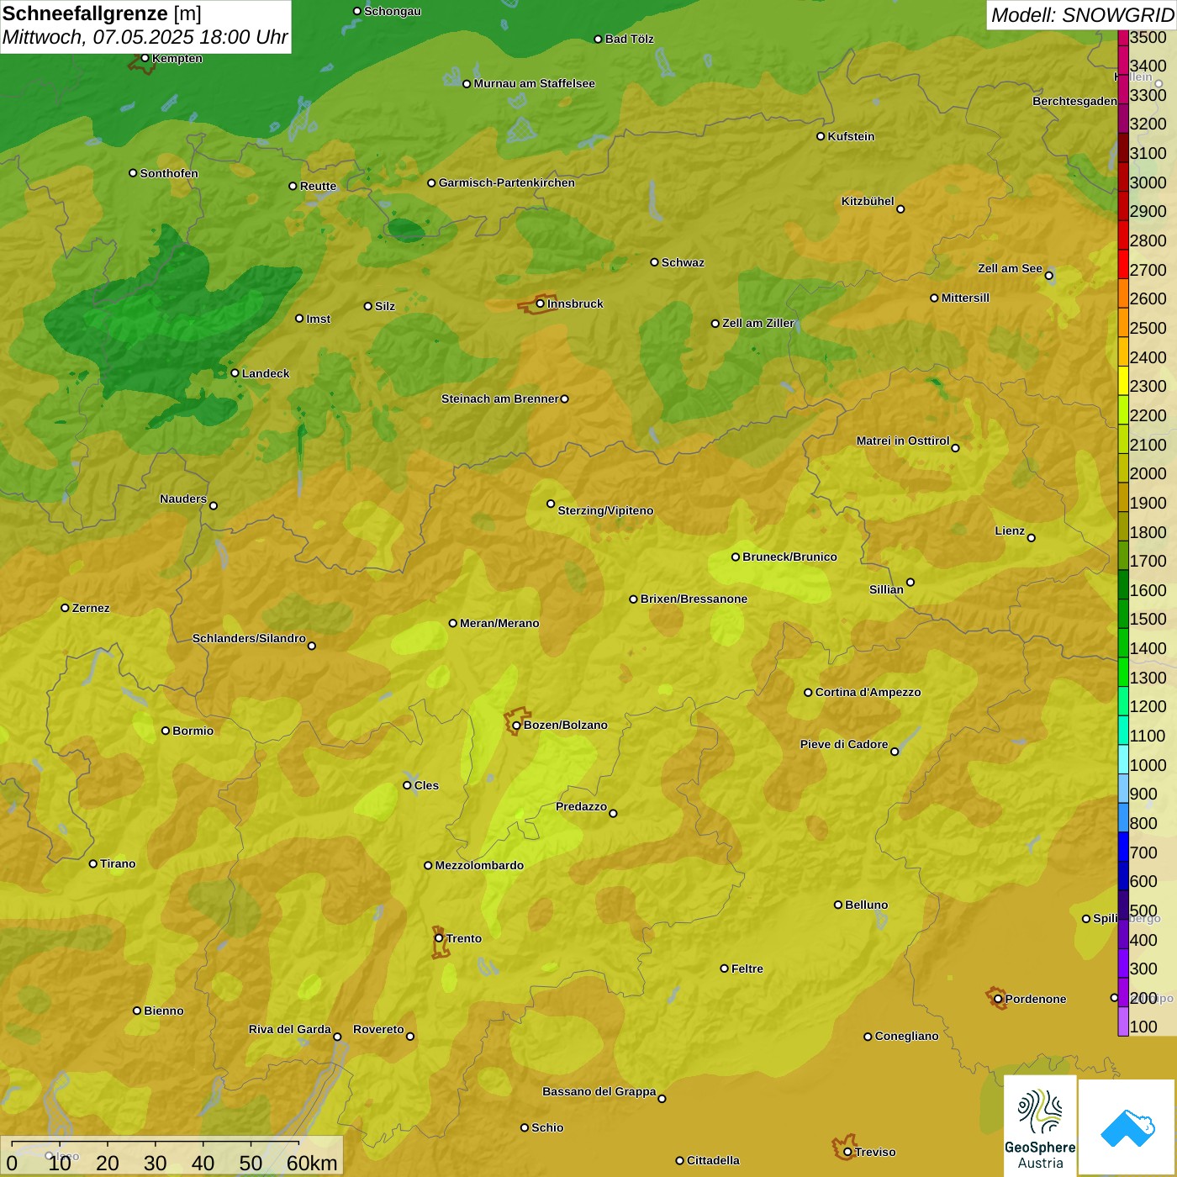The image size is (1177, 1177).
Task: Click the Nauders location dot
Action: click(214, 506)
